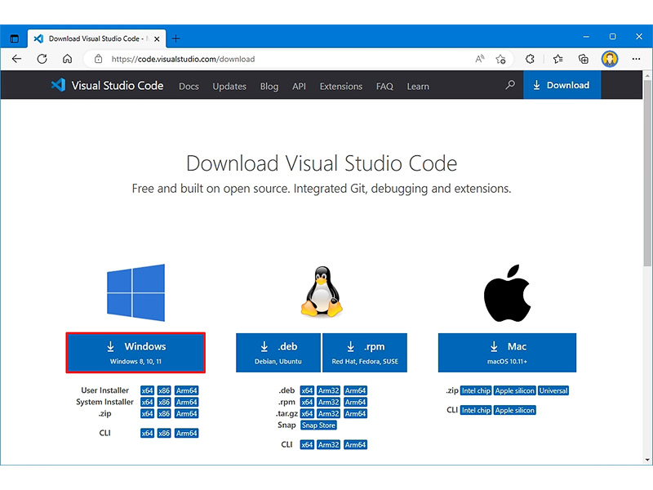Open the Favorites list icon
The width and height of the screenshot is (653, 490).
(x=558, y=59)
